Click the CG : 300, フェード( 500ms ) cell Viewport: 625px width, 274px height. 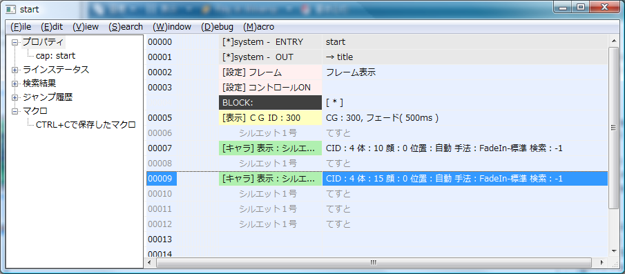click(465, 118)
